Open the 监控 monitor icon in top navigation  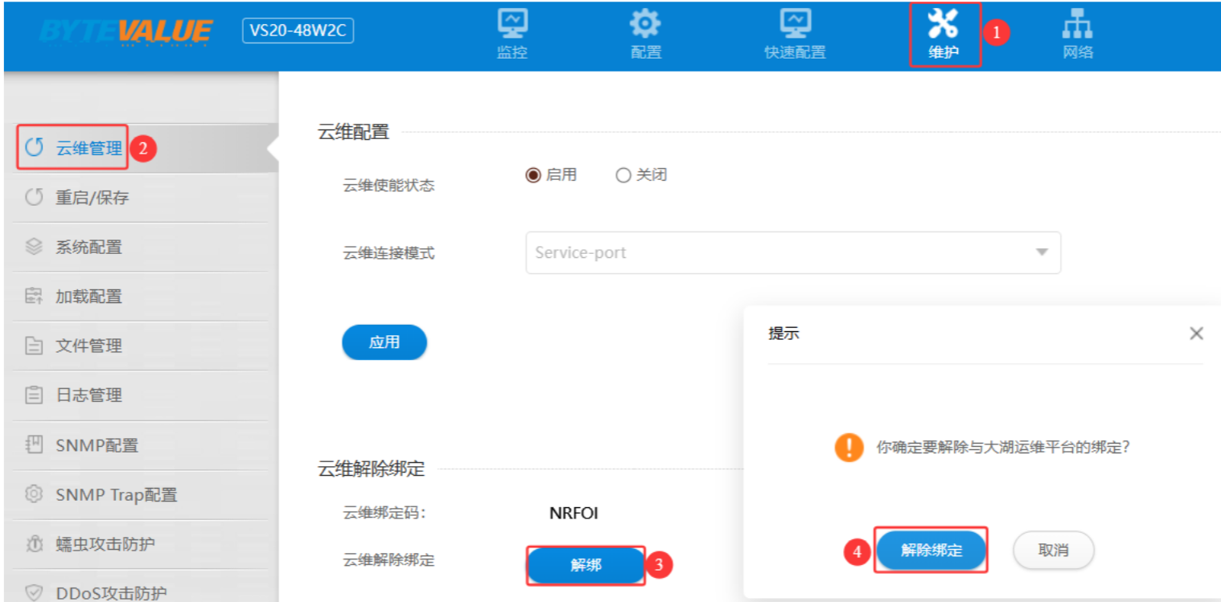coord(512,25)
